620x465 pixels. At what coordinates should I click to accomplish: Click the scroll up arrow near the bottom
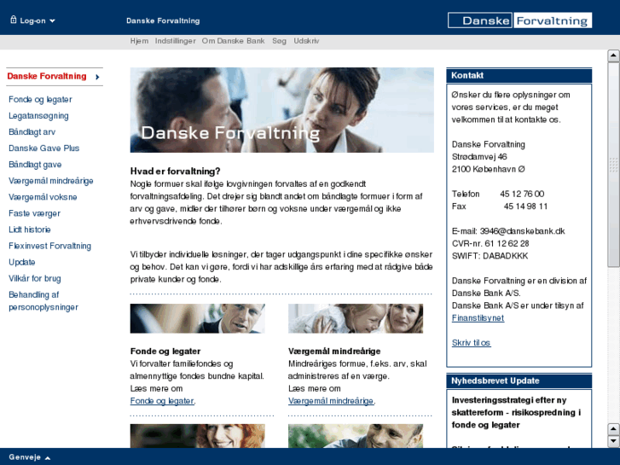[x=613, y=429]
